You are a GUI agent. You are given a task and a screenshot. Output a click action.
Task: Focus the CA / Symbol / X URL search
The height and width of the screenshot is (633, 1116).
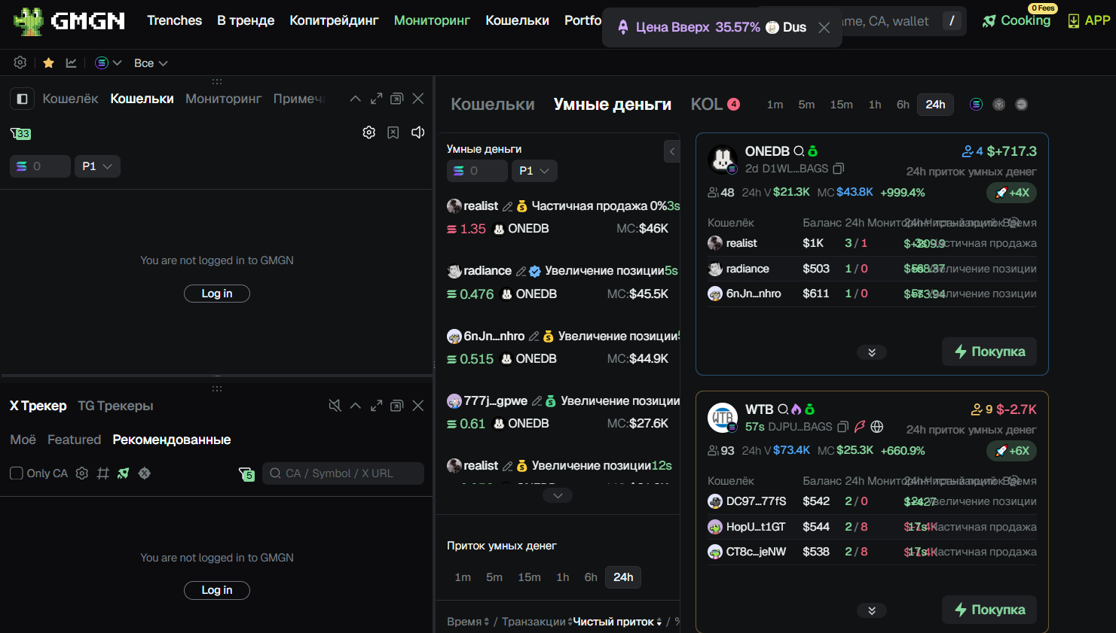[343, 473]
